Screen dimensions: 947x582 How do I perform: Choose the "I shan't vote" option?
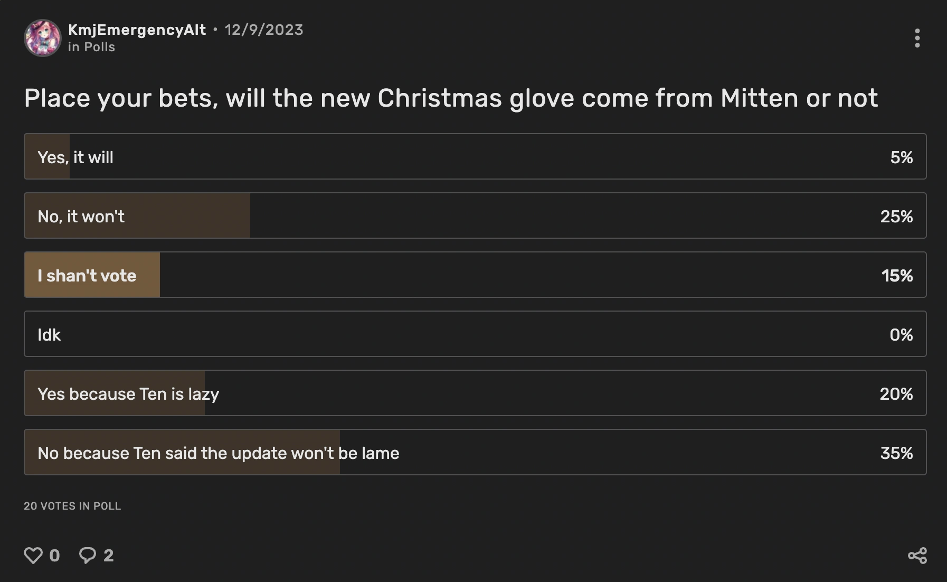(475, 275)
